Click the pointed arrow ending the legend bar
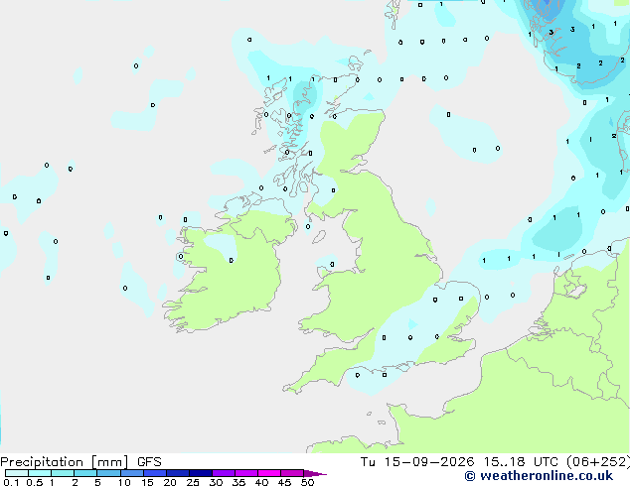Screen dimensions: 630x486 pyautogui.click(x=315, y=473)
